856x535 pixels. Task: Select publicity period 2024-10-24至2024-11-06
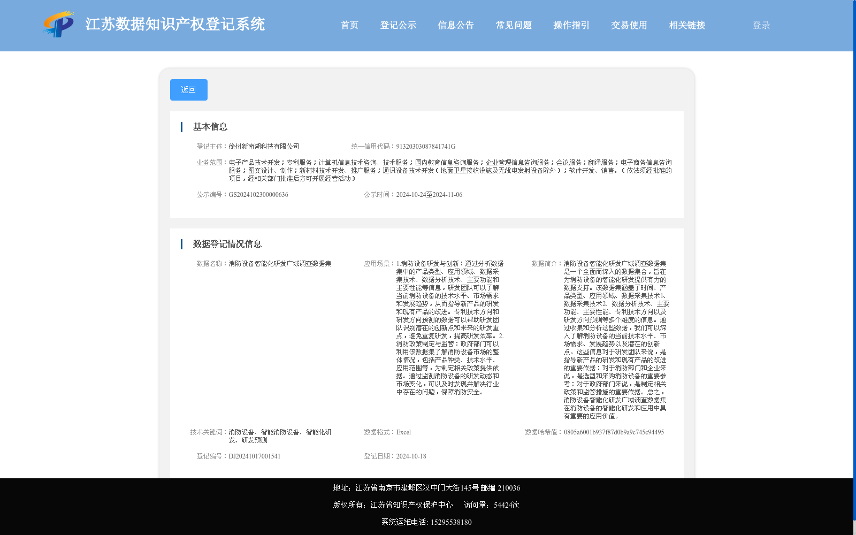point(429,195)
